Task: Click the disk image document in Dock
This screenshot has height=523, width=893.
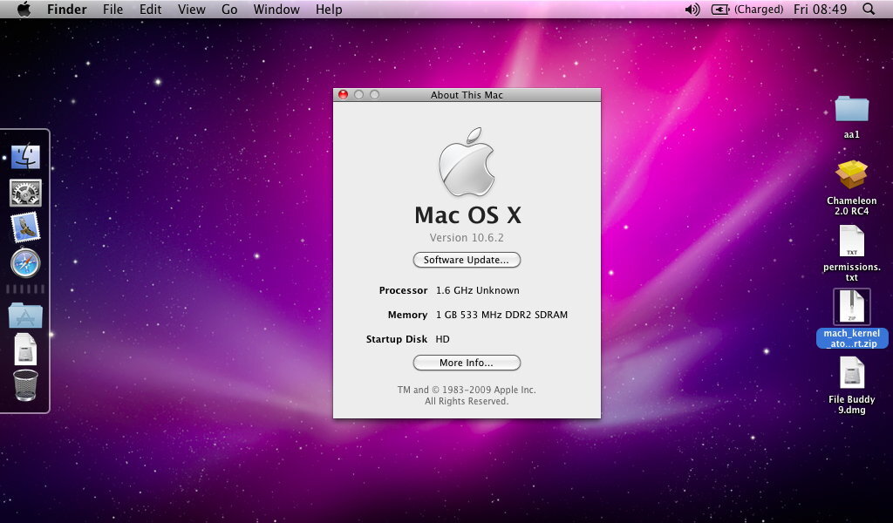Action: tap(25, 349)
